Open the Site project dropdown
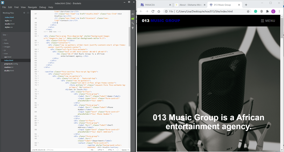Image resolution: width=284 pixels, height=152 pixels. 5,35
